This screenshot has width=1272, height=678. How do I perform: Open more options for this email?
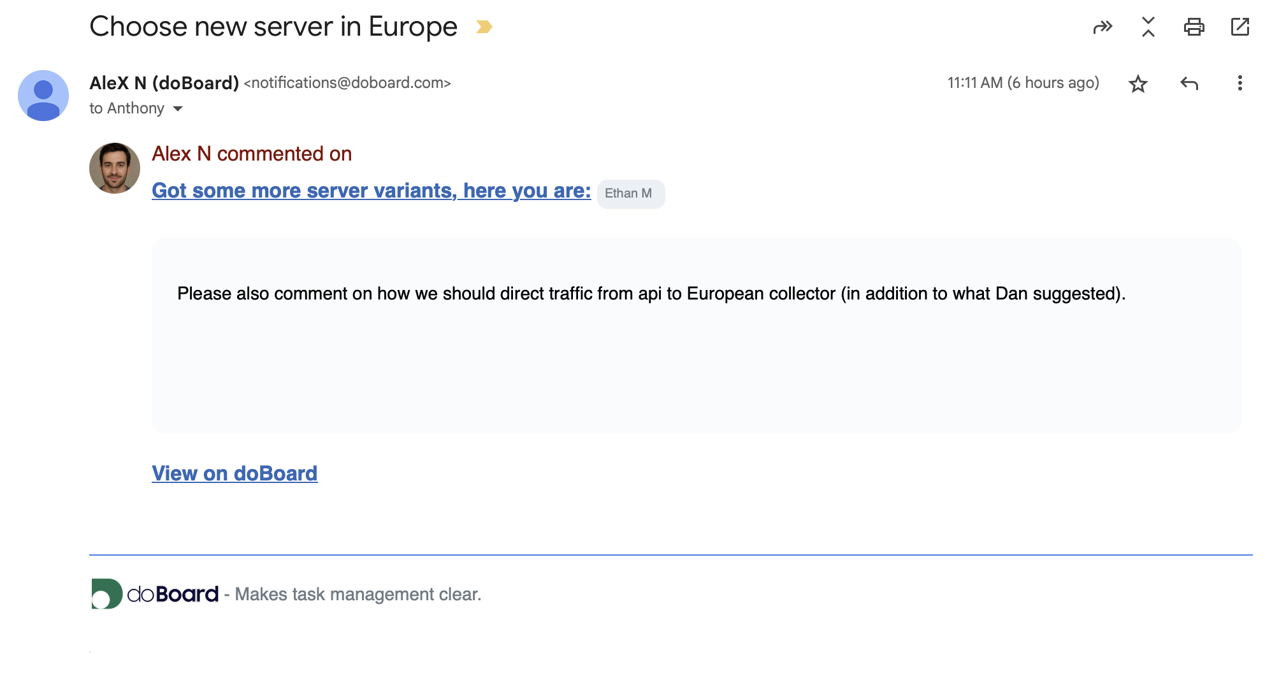click(1239, 83)
